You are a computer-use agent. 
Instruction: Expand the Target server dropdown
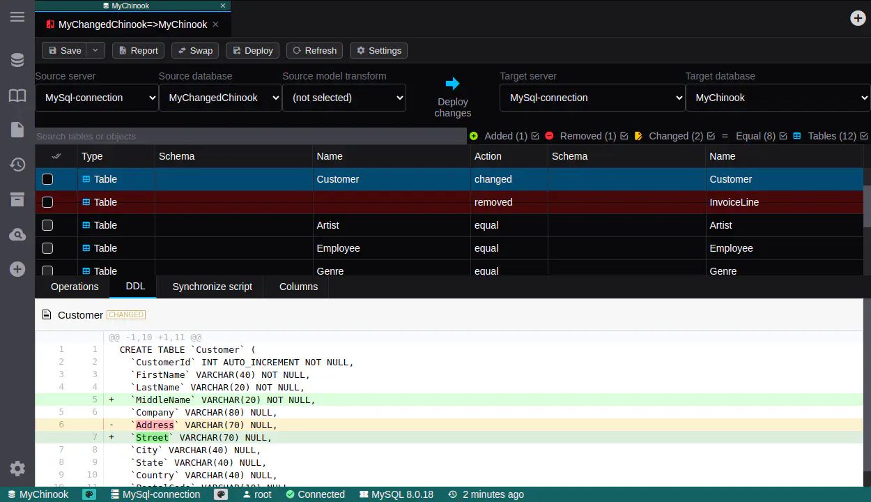pyautogui.click(x=592, y=98)
